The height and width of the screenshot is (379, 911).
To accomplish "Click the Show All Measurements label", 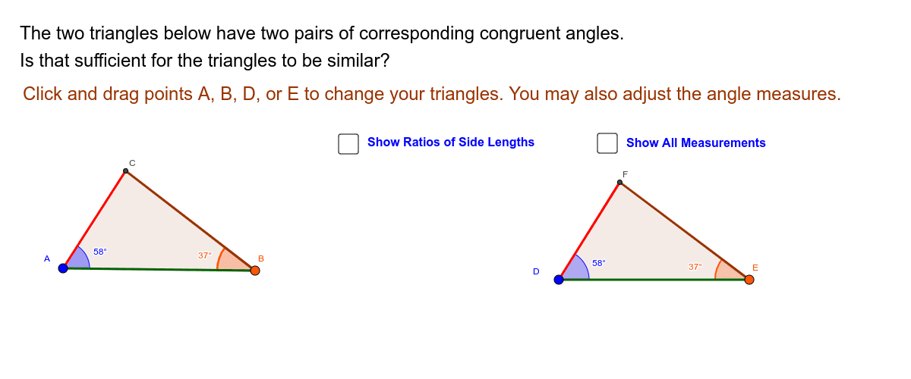I will pyautogui.click(x=696, y=143).
